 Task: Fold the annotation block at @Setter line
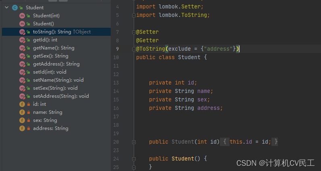click(134, 32)
